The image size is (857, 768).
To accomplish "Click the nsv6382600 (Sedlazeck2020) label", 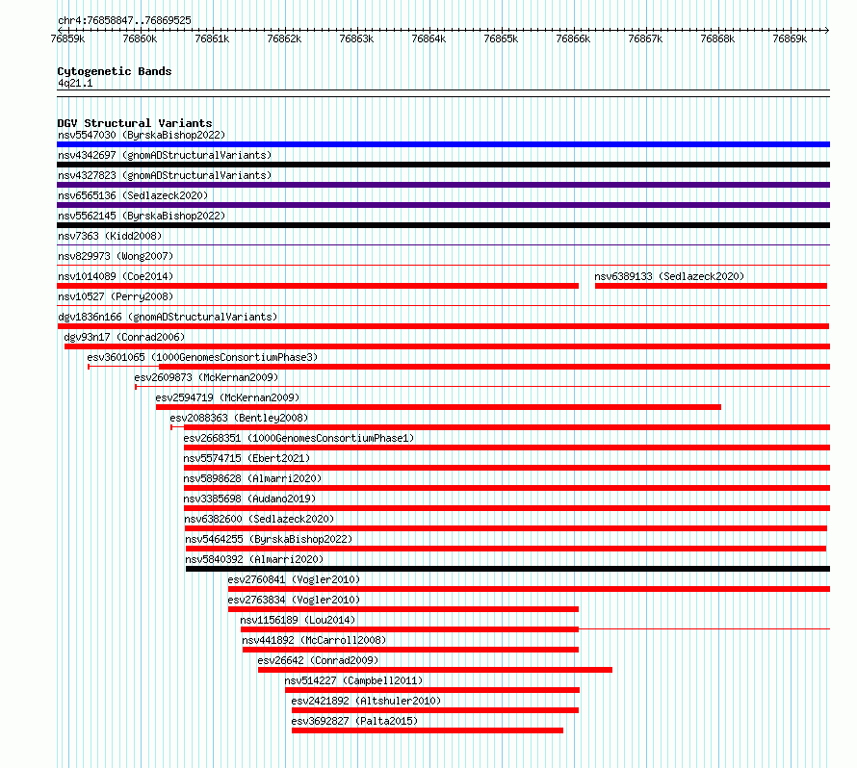I will (259, 519).
